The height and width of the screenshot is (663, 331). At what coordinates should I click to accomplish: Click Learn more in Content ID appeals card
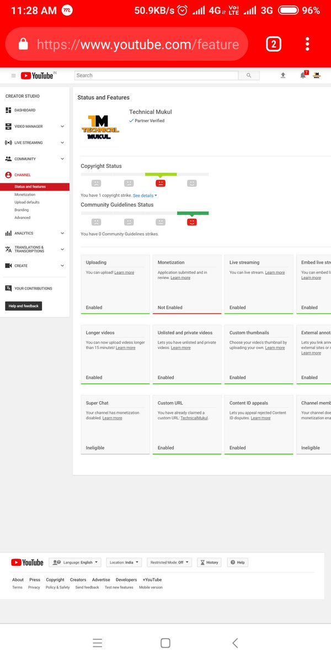click(x=260, y=418)
